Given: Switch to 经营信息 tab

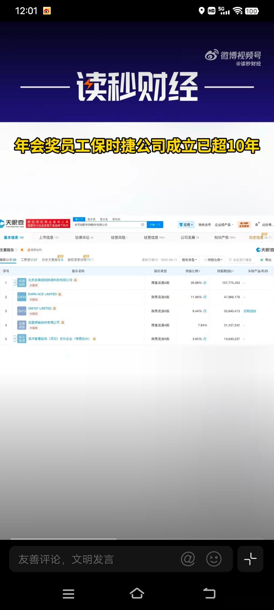Looking at the screenshot, I should tap(155, 237).
